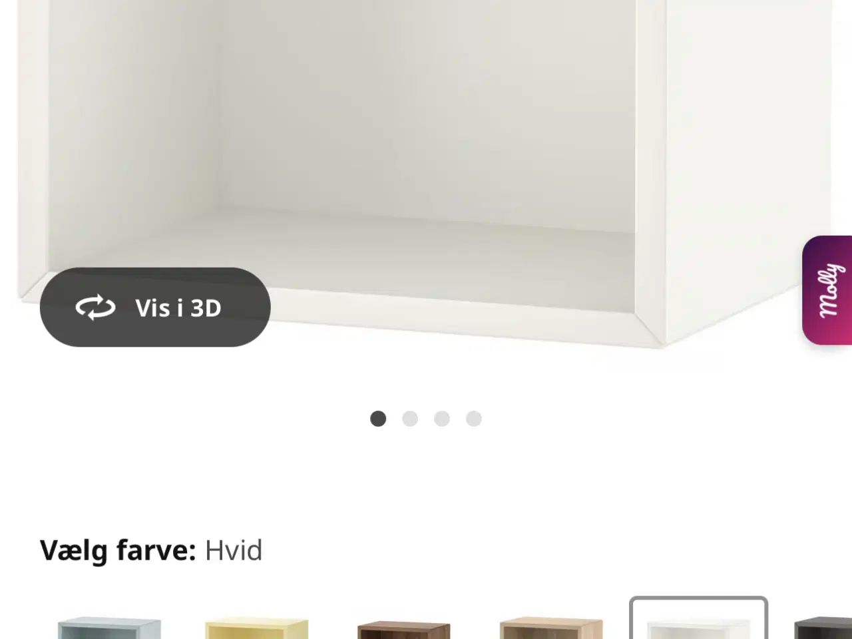
Task: Pick the dark grey cabinet color
Action: point(823,628)
